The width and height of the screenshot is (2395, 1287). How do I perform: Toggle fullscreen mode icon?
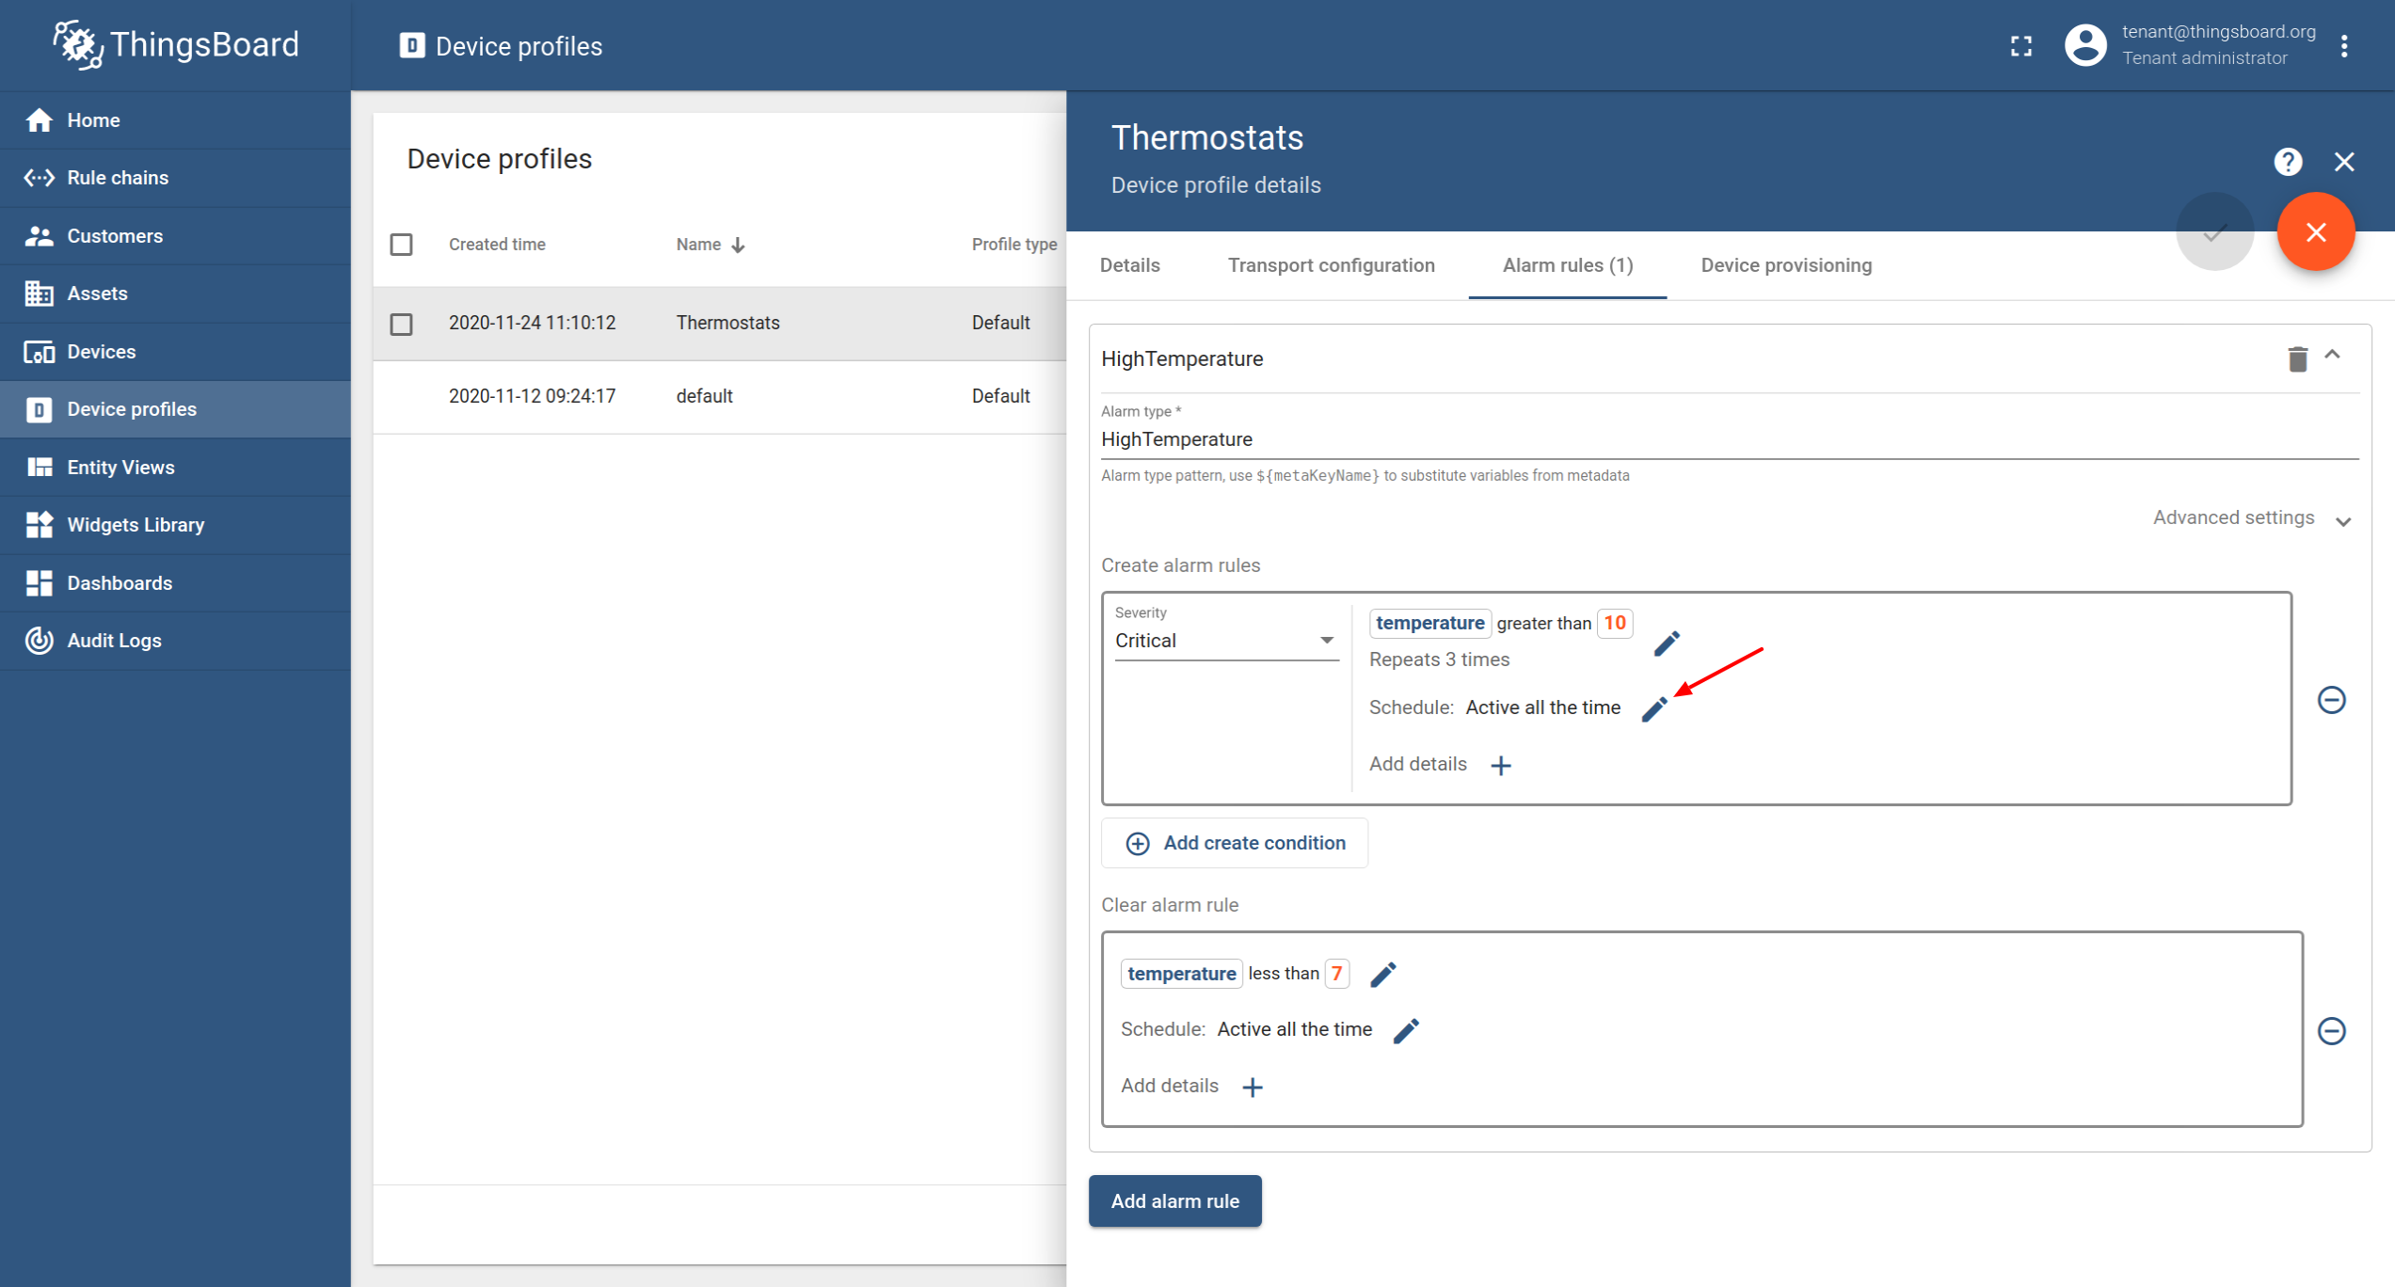(x=2020, y=46)
